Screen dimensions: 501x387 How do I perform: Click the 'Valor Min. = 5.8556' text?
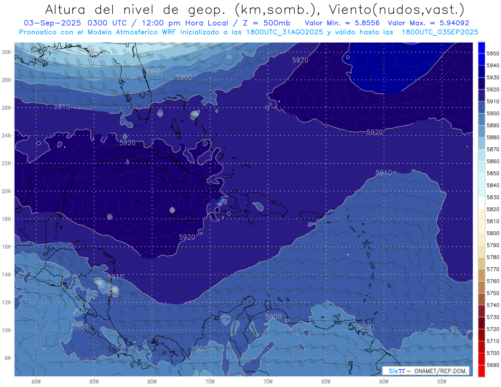click(x=343, y=23)
